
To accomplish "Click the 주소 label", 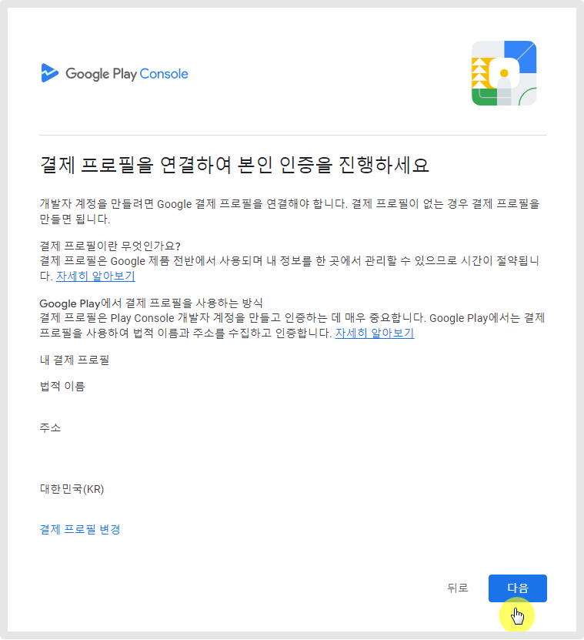I will pos(50,427).
